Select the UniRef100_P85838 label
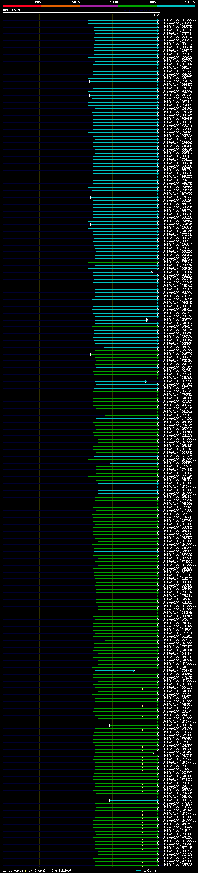The height and width of the screenshot is (873, 198). [177, 865]
